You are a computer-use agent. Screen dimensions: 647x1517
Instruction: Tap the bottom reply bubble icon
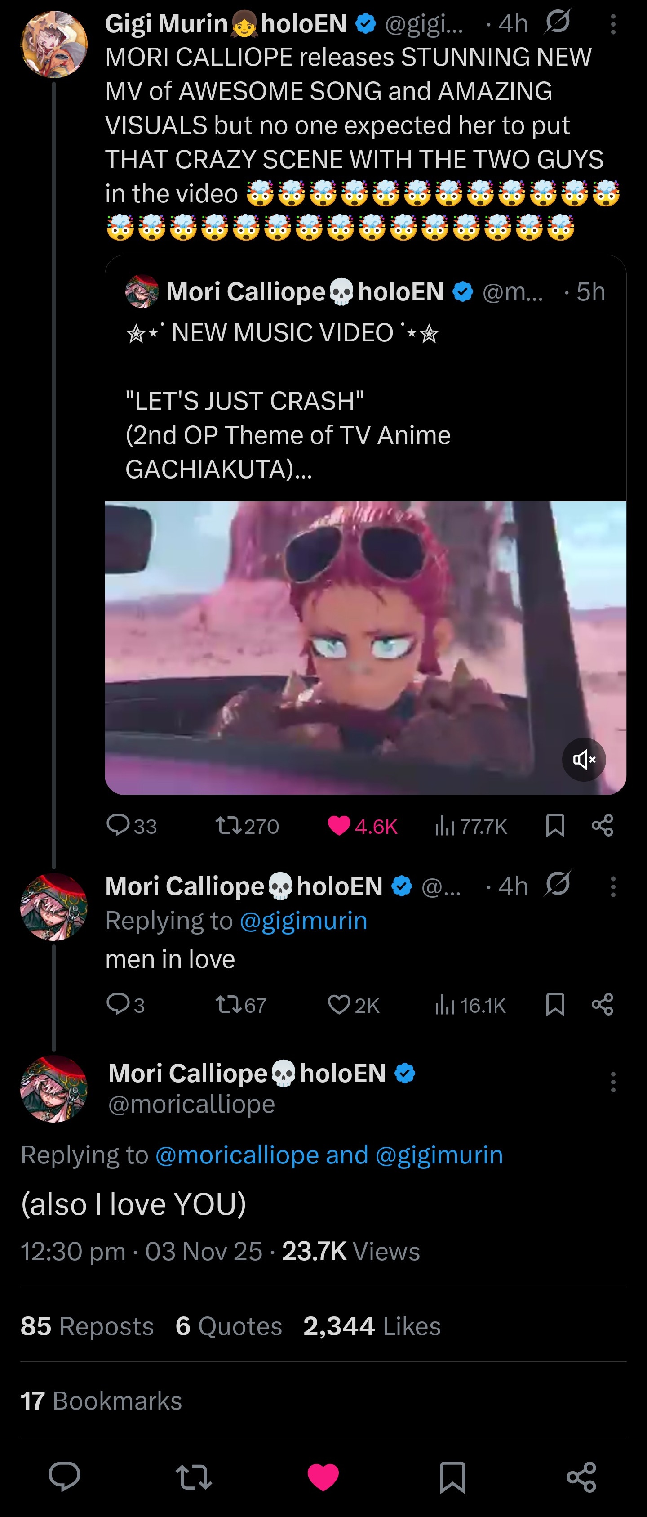(65, 1477)
